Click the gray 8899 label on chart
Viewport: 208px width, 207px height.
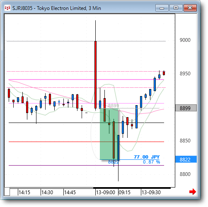[114, 106]
